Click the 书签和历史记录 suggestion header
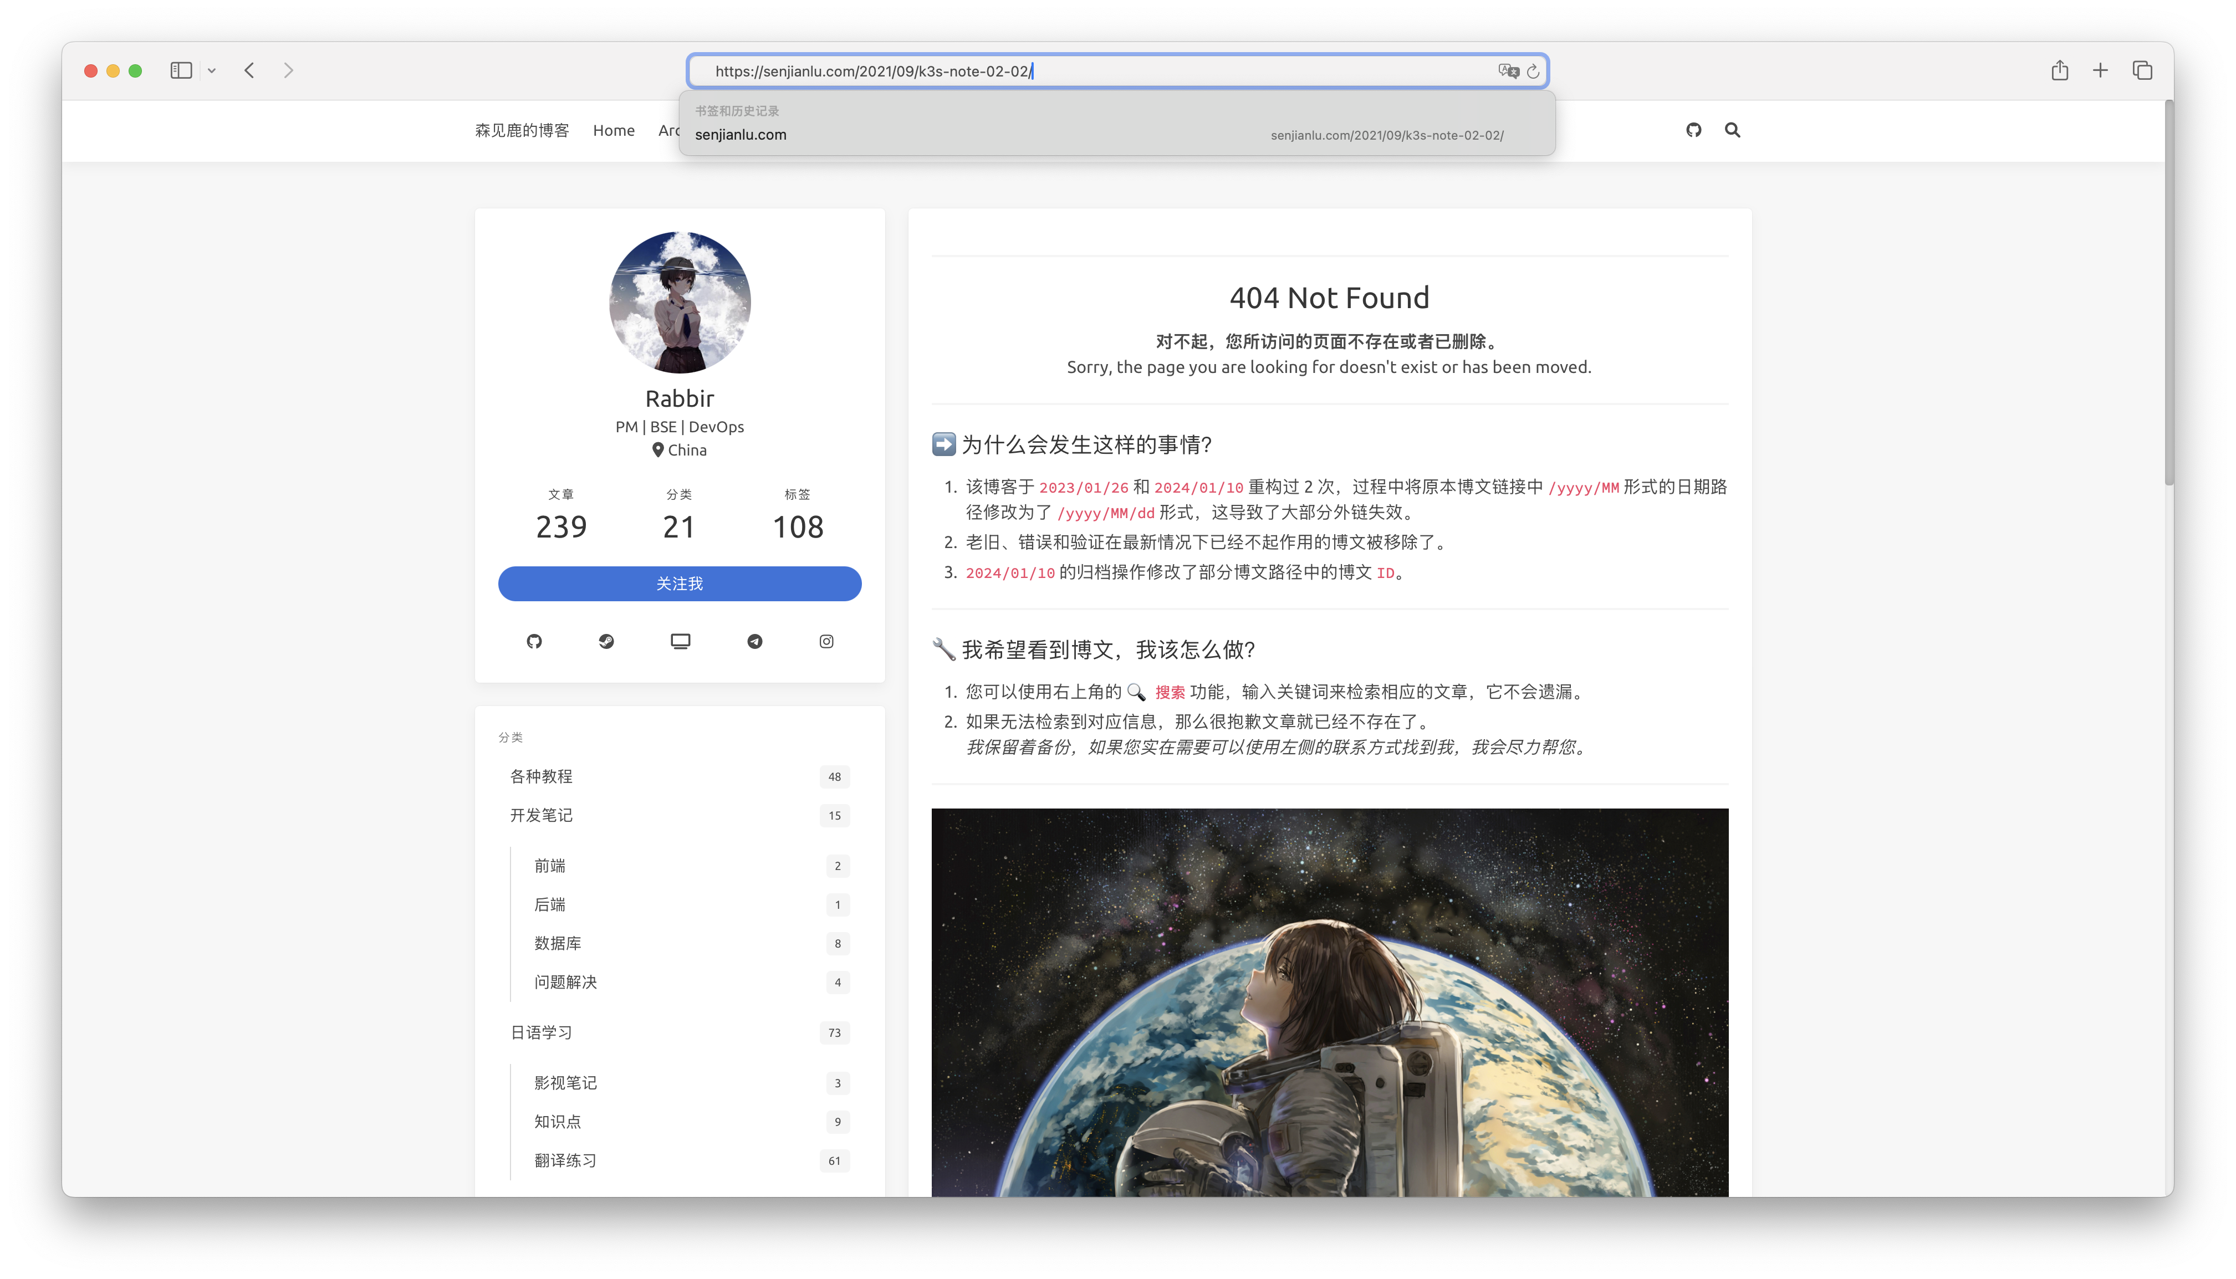The width and height of the screenshot is (2236, 1279). [x=737, y=111]
